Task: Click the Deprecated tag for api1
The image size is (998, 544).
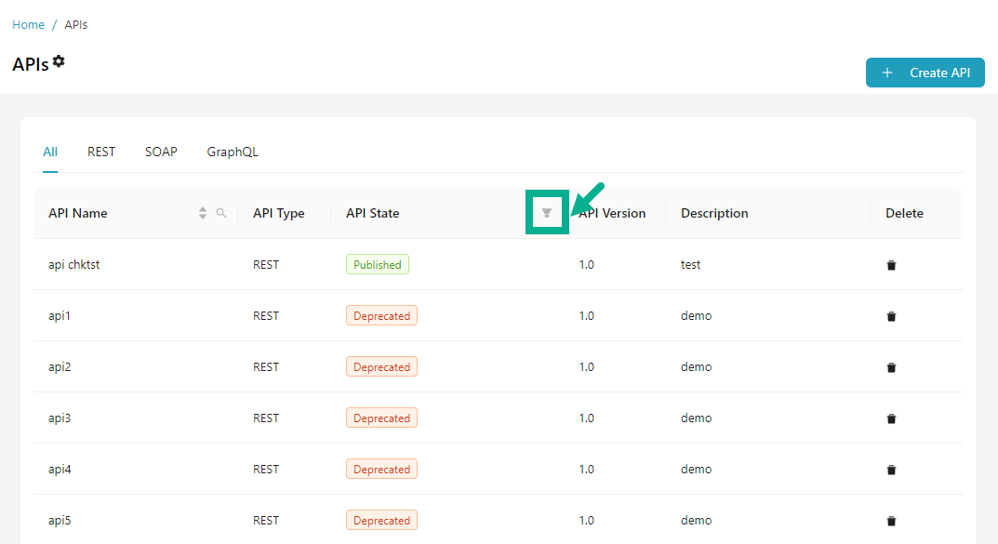Action: [381, 316]
